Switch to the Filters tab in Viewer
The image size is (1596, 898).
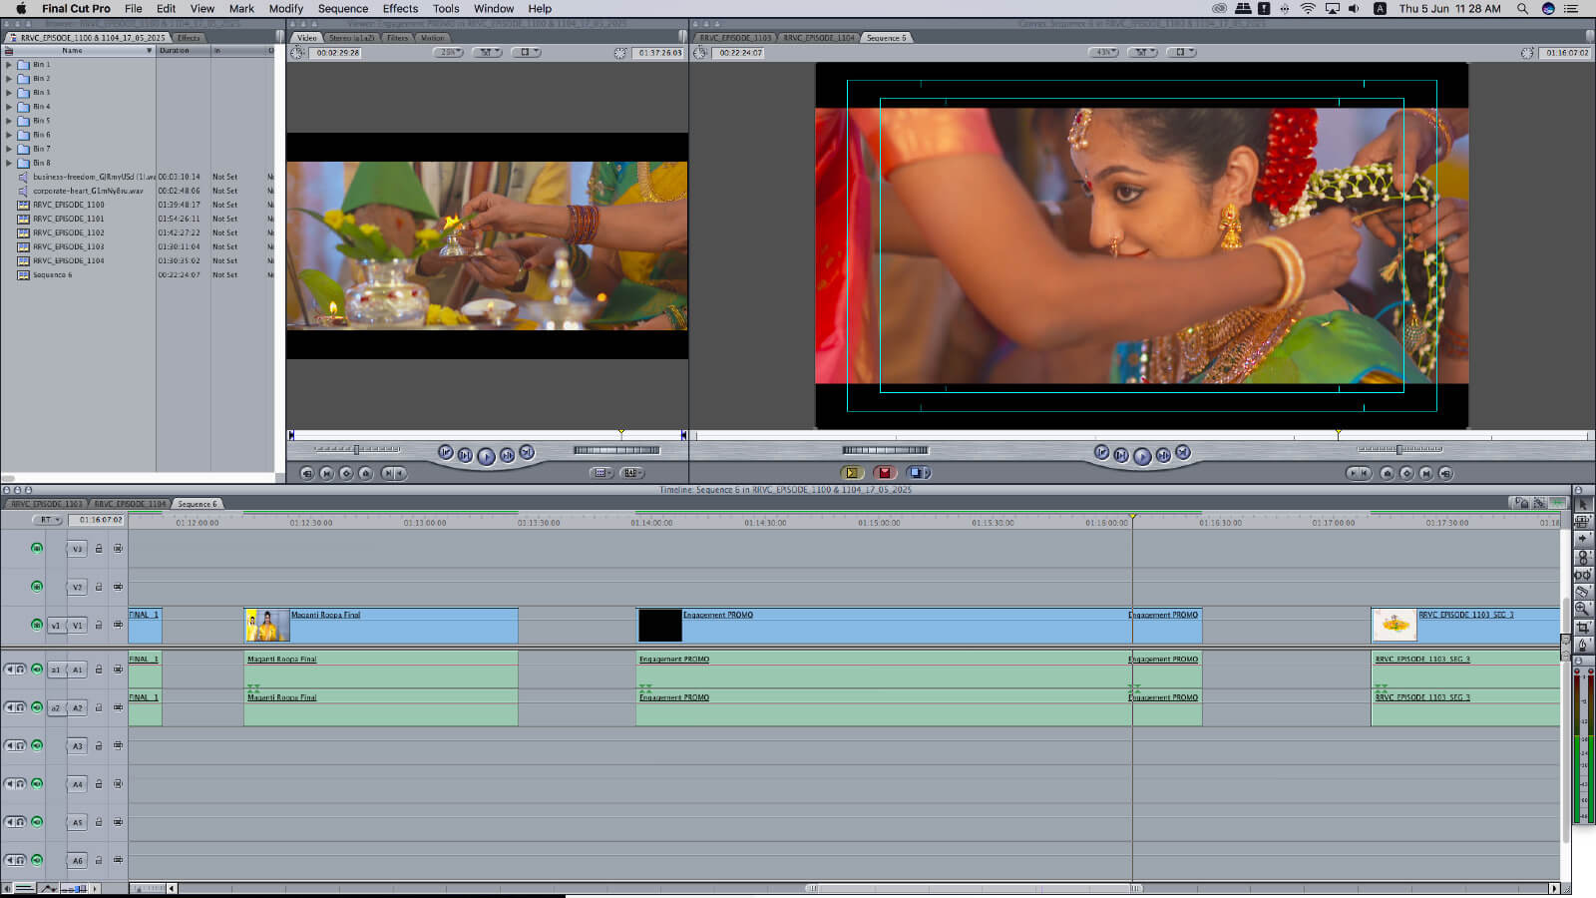(397, 38)
